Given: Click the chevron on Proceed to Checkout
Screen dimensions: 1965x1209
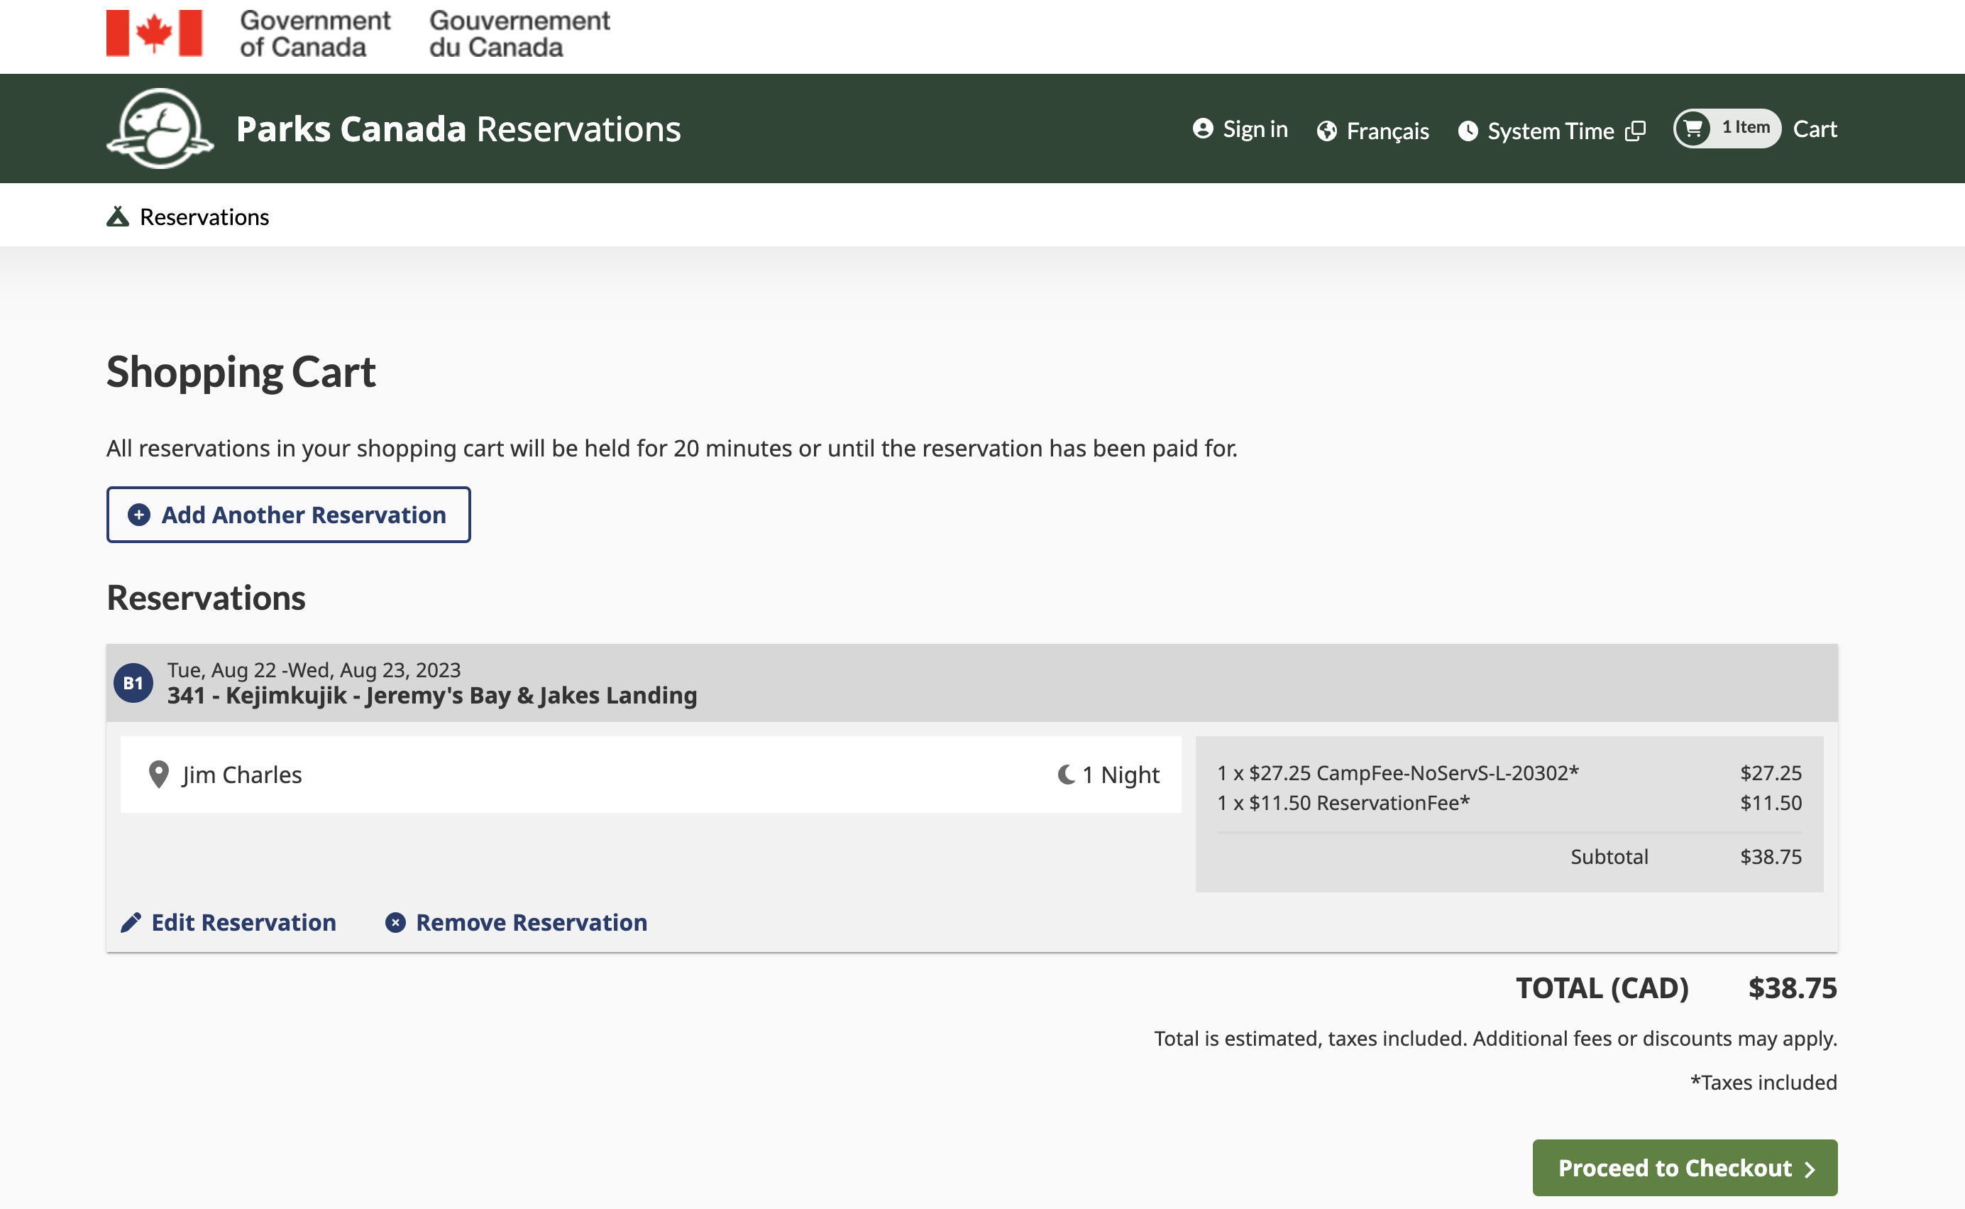Looking at the screenshot, I should pos(1810,1169).
